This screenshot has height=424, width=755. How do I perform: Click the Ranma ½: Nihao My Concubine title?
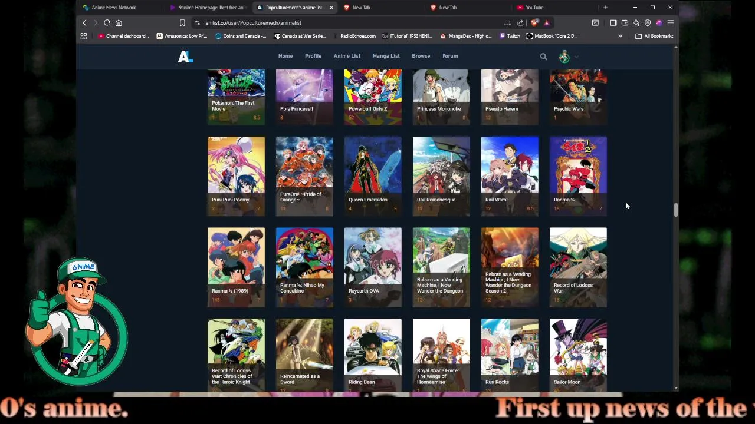(302, 288)
